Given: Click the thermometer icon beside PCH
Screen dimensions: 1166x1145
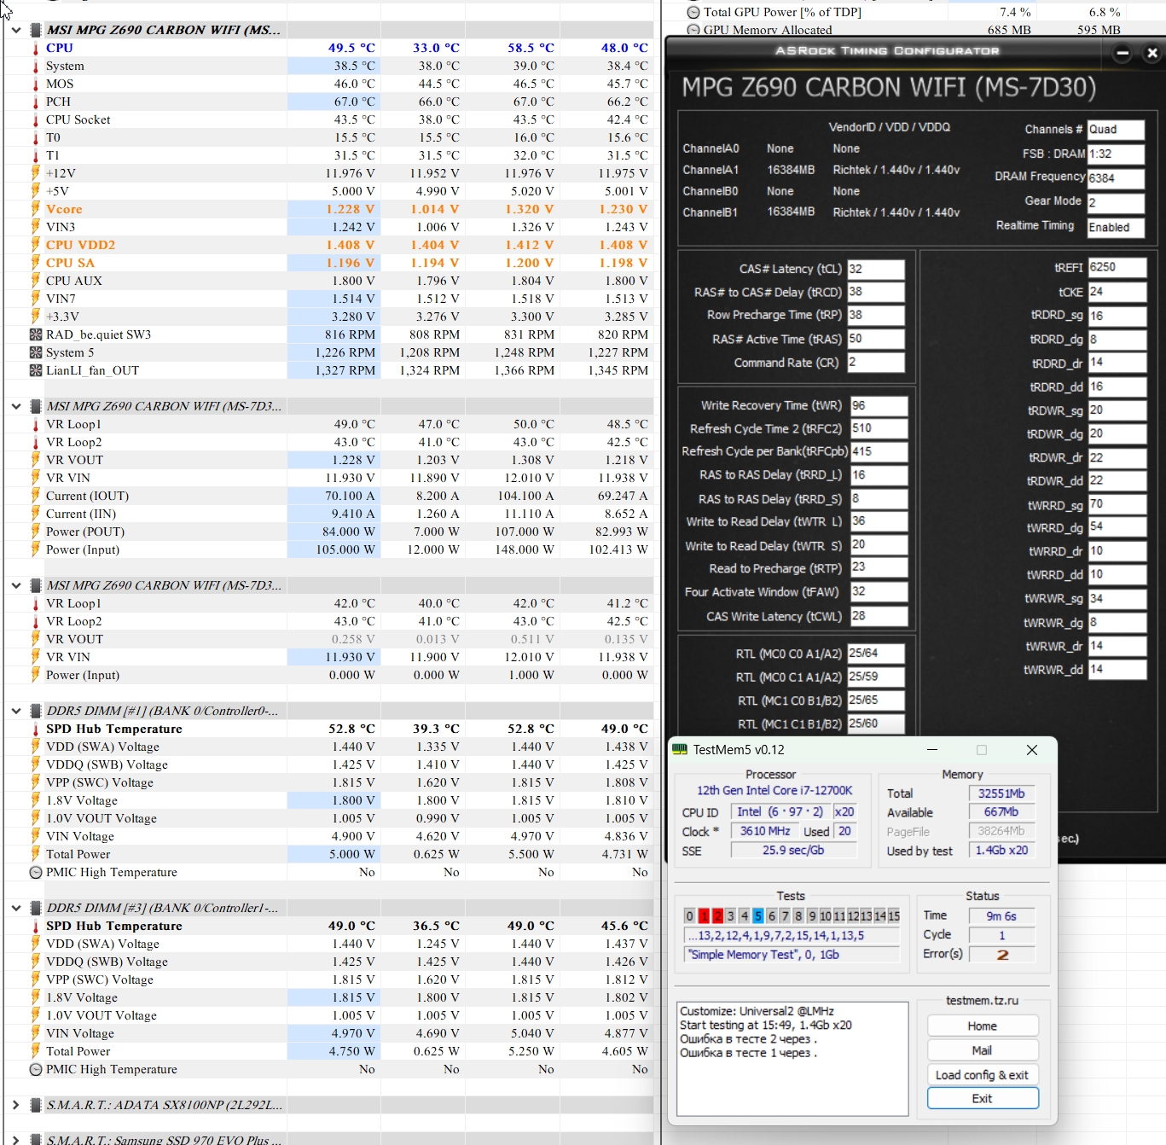Looking at the screenshot, I should 36,102.
